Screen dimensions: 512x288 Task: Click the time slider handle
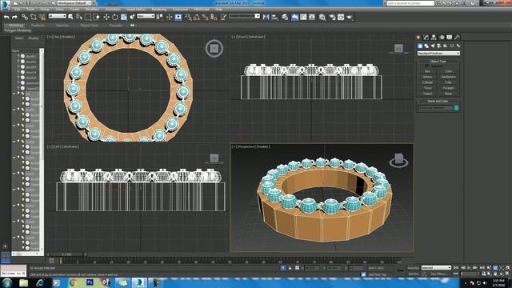[67, 254]
